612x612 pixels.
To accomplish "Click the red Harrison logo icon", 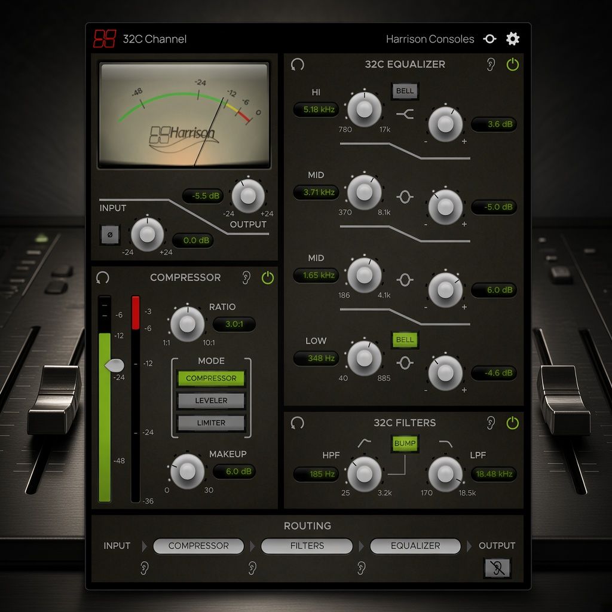I will (105, 39).
